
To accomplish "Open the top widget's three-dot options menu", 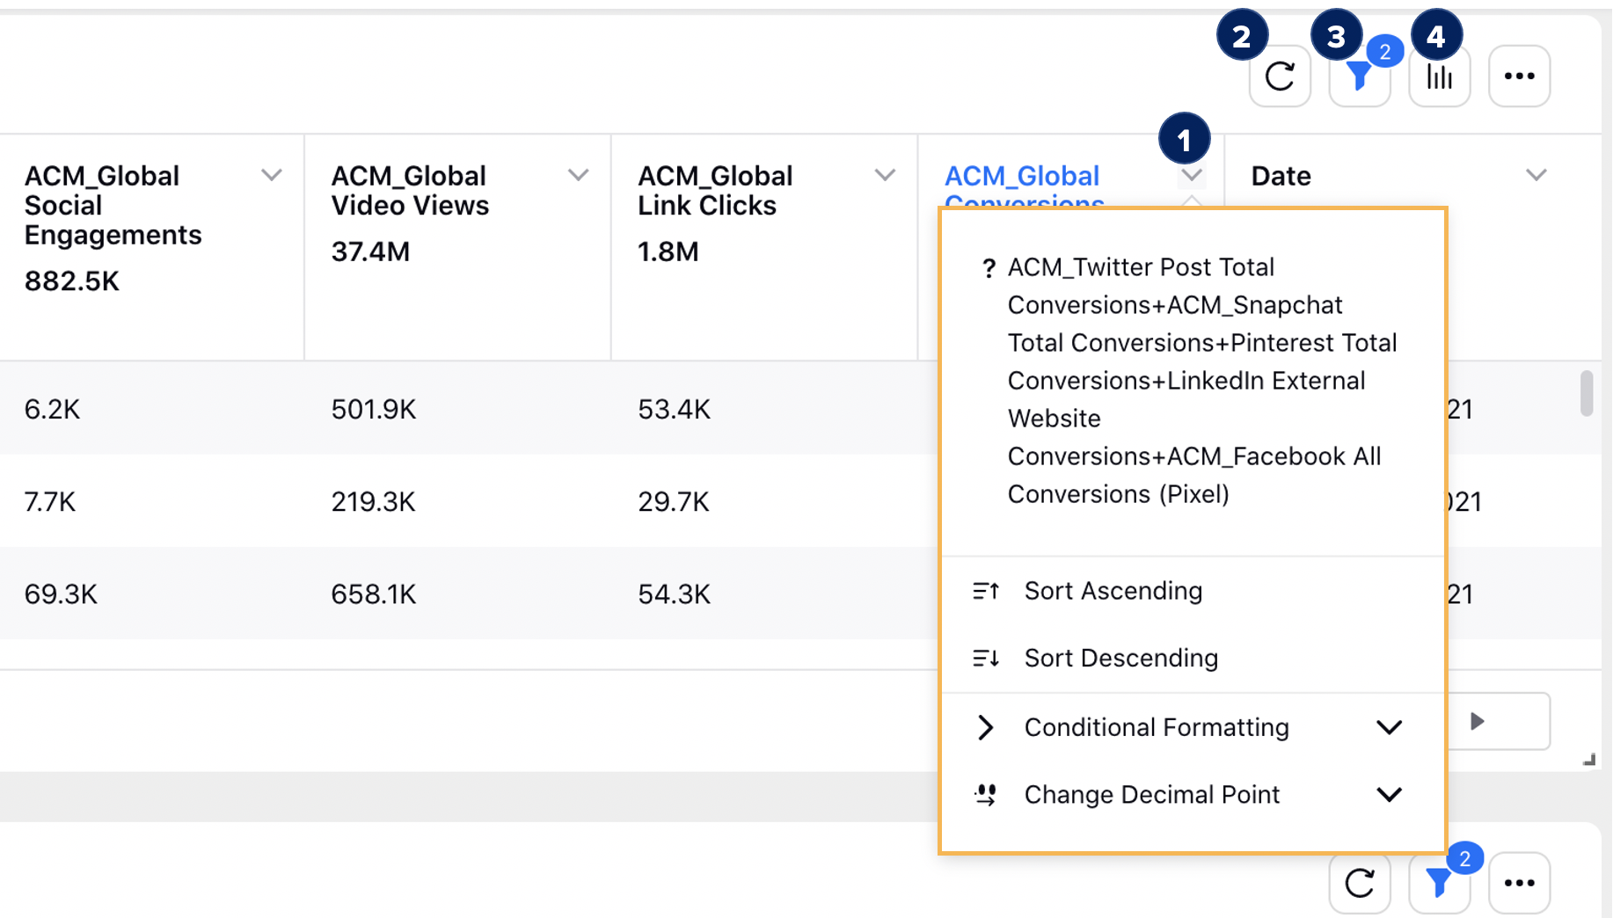I will (1519, 76).
